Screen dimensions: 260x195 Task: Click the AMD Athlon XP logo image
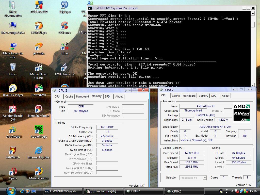(241, 112)
